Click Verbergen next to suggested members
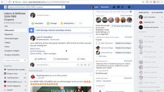Image resolution: width=164 pixels, height=92 pixels. point(128,37)
